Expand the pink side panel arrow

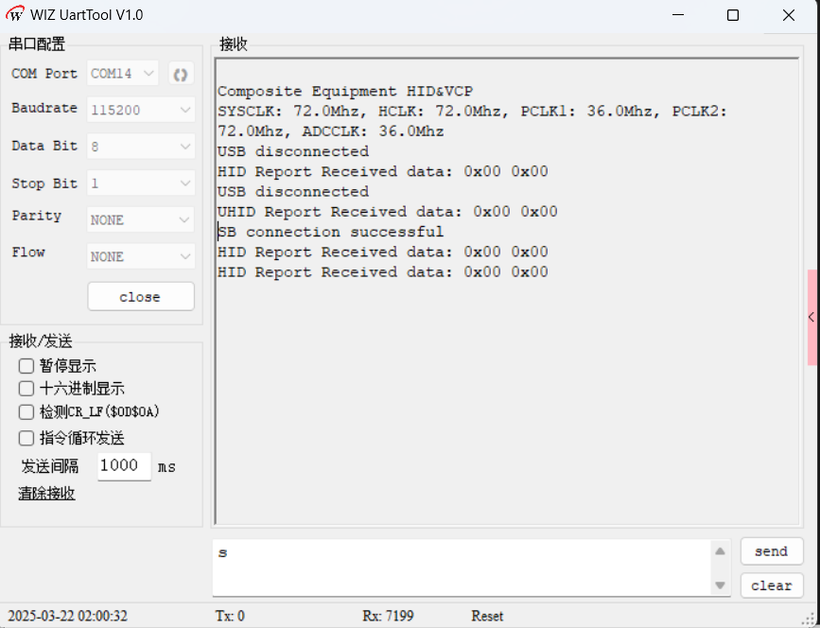coord(811,318)
